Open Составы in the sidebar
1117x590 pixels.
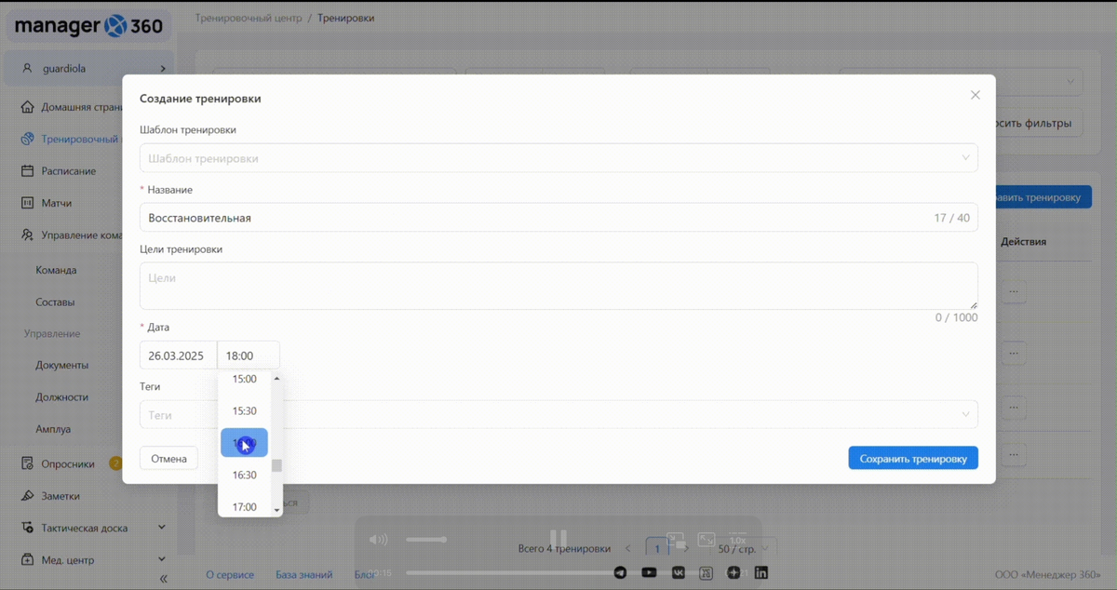55,302
